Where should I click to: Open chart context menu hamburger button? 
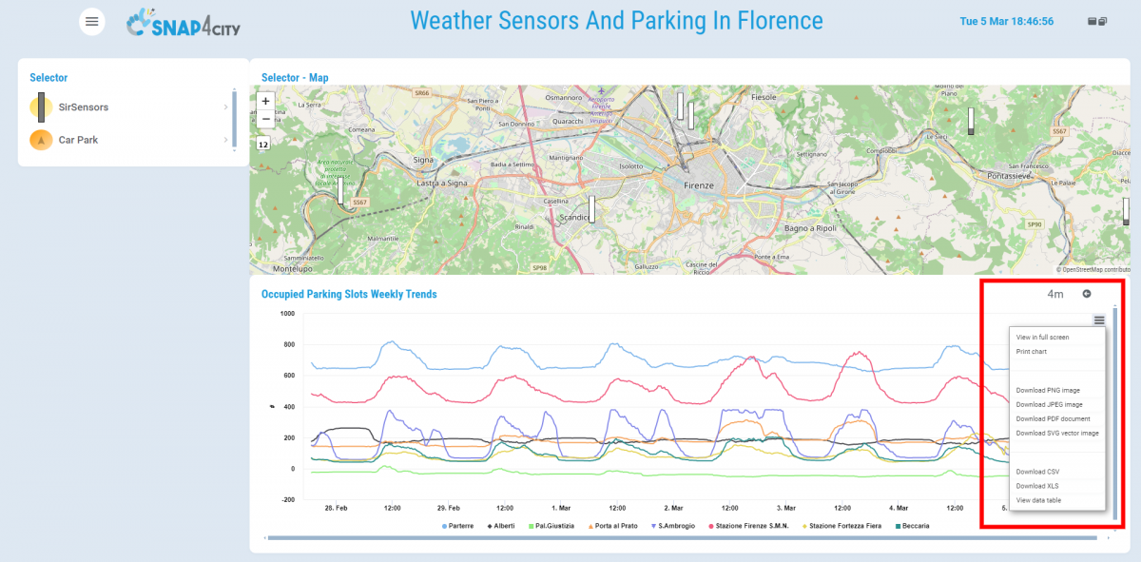pyautogui.click(x=1099, y=320)
